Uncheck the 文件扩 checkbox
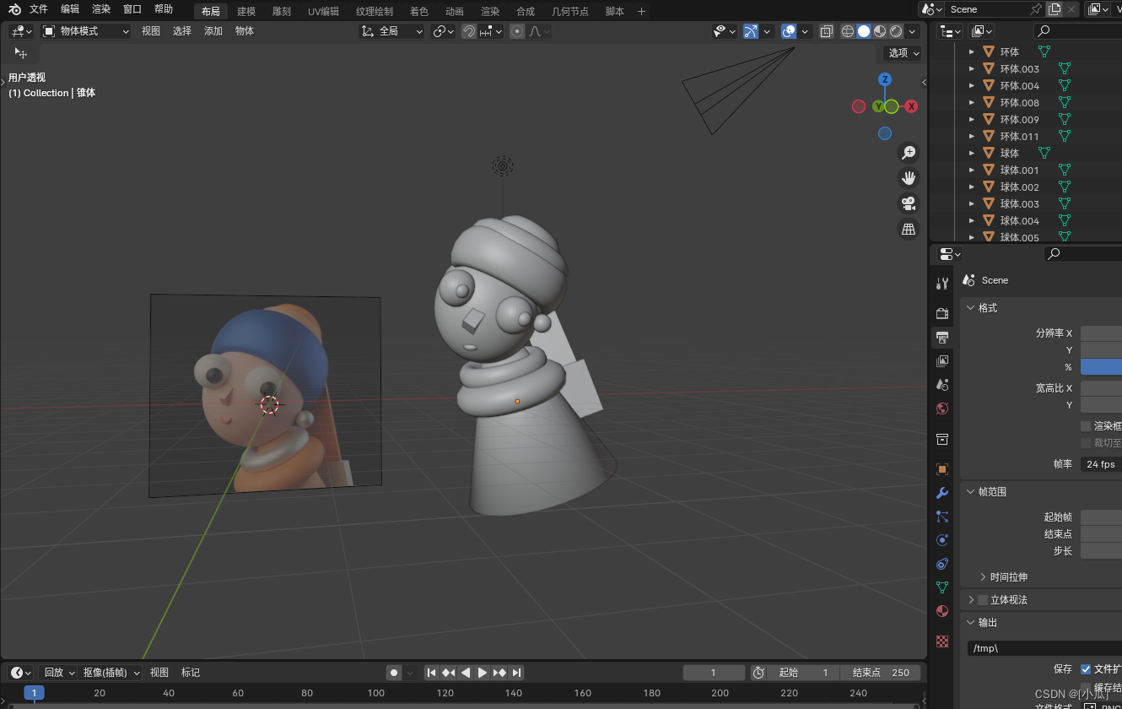The height and width of the screenshot is (709, 1122). pos(1086,668)
